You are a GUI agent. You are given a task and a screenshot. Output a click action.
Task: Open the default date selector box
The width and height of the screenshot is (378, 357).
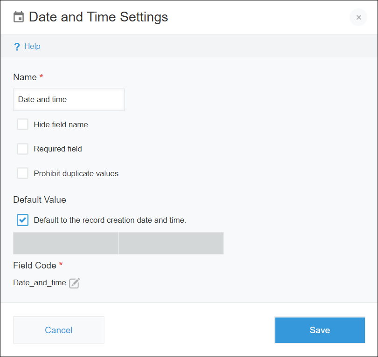(65, 243)
